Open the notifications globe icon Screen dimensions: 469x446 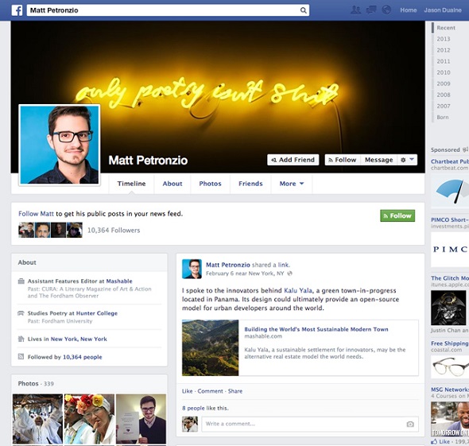pos(386,10)
